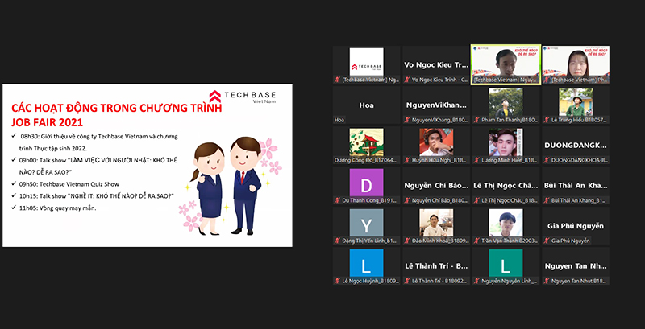Select the female Techbase Vietnam presenter video
The image size is (645, 329).
click(576, 65)
